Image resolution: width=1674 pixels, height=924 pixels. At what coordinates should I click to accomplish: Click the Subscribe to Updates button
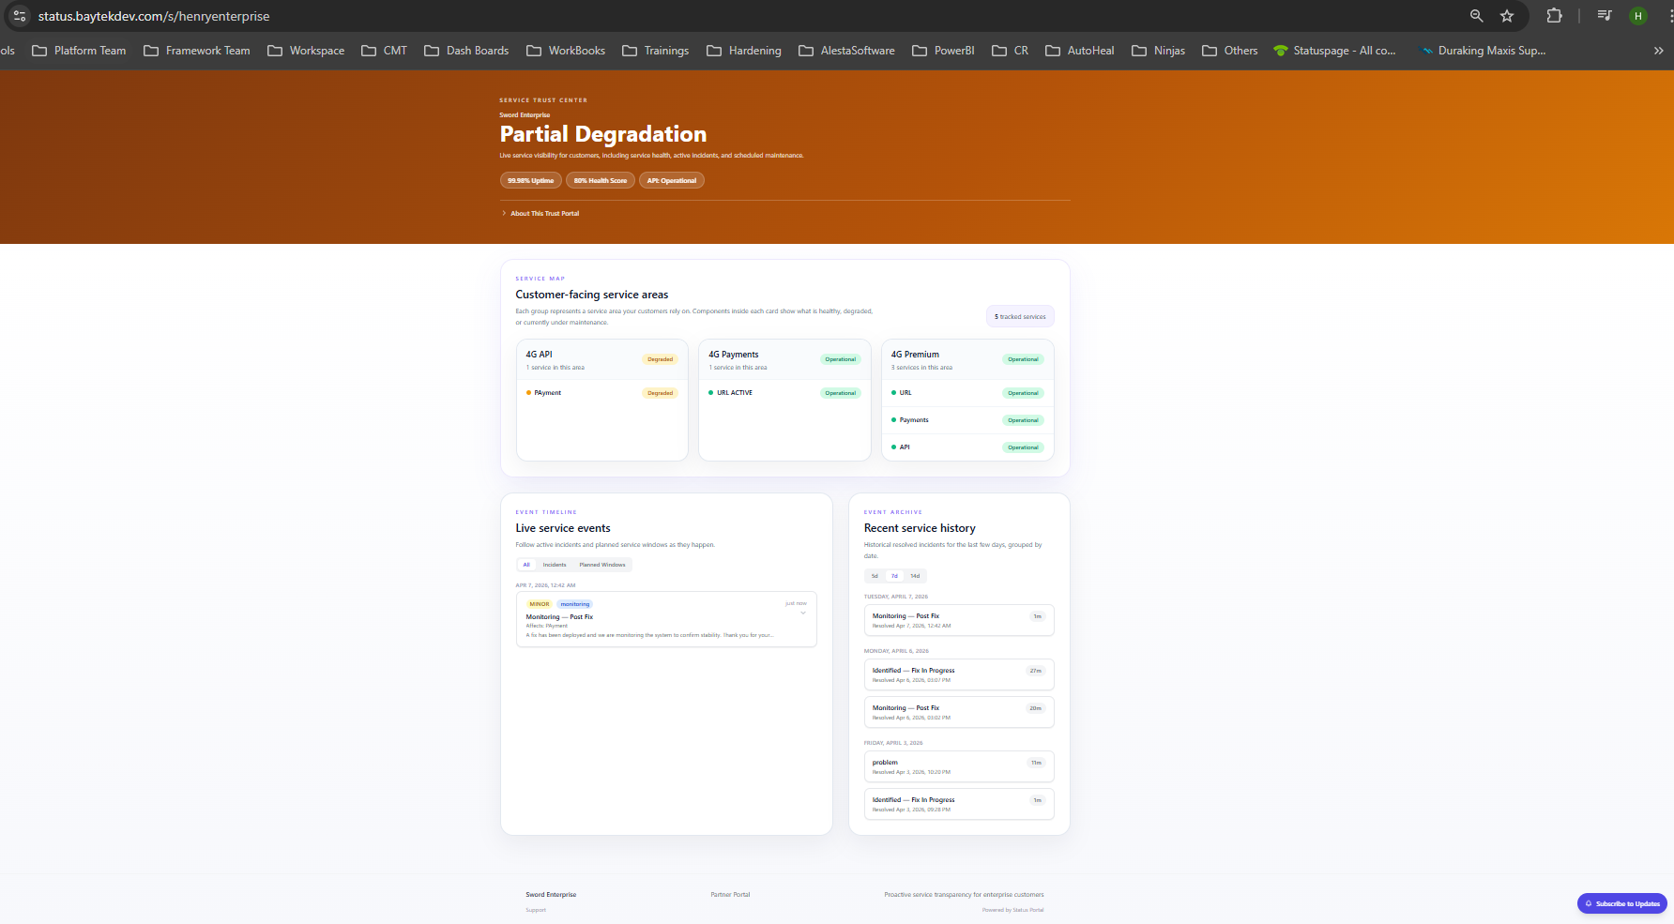[1621, 903]
